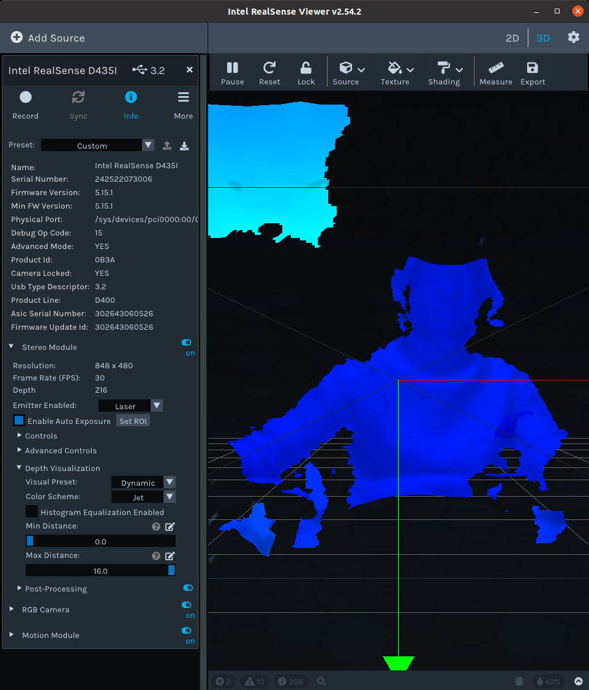Activate the Measure ruler tool
The image size is (589, 690).
pos(495,73)
